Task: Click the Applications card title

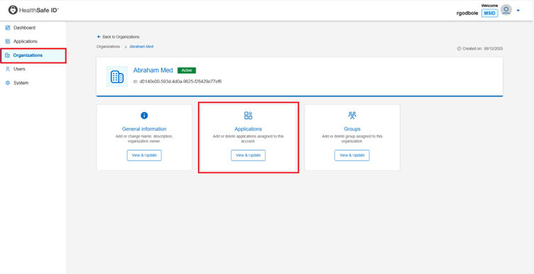Action: tap(249, 129)
